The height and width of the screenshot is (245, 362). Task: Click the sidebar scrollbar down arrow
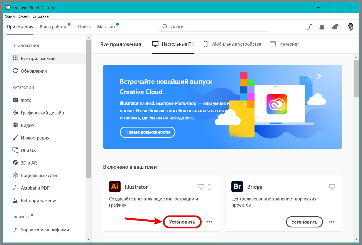(x=88, y=239)
